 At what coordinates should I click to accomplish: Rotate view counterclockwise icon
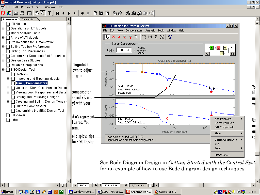tap(115, 13)
